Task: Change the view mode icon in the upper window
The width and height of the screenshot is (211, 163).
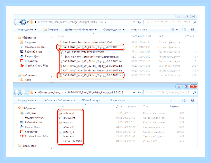Action: pos(172,30)
